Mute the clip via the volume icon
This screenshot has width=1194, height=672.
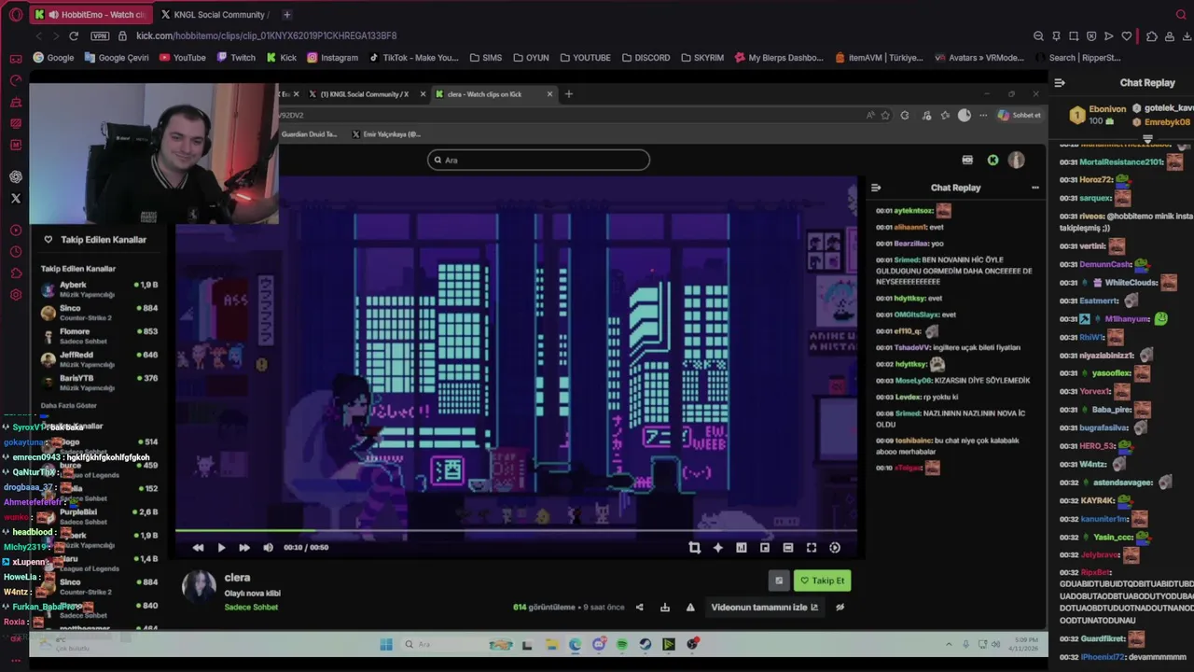[x=268, y=548]
